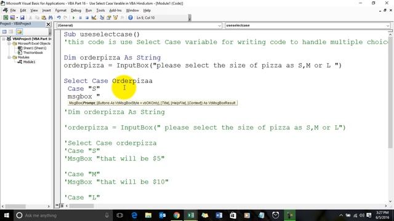
Task: Click the Procedure View button at bottom left
Action: [x=57, y=206]
